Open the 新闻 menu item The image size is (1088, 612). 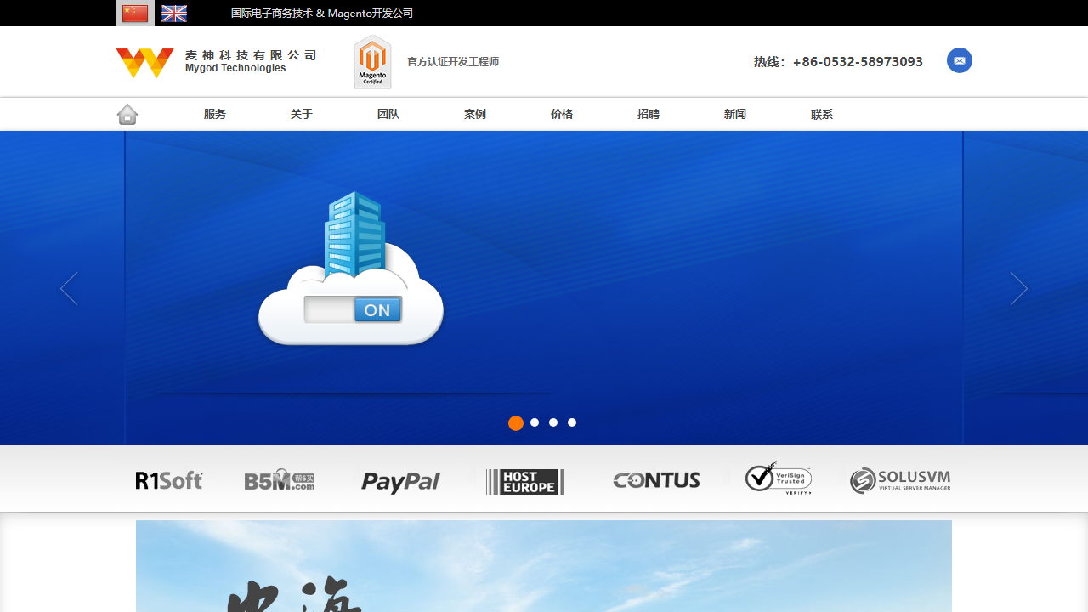point(735,114)
